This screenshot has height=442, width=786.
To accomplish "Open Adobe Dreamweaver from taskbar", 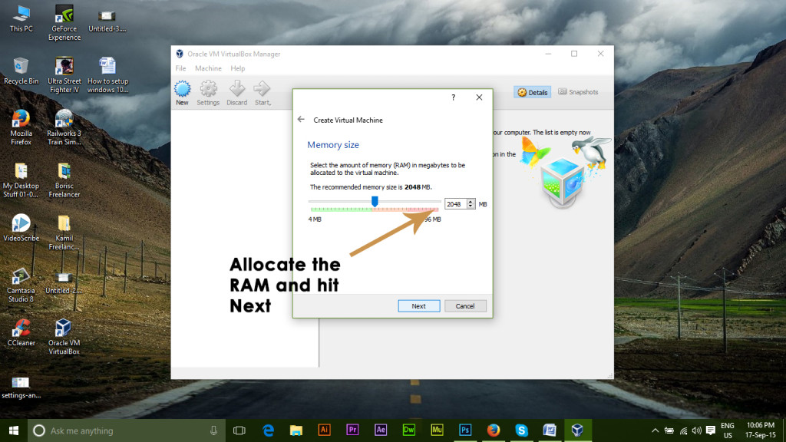I will coord(408,430).
